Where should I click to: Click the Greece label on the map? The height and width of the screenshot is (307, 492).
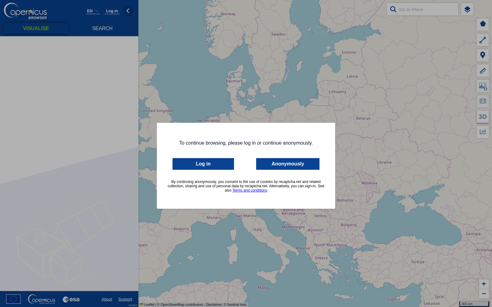pyautogui.click(x=321, y=258)
